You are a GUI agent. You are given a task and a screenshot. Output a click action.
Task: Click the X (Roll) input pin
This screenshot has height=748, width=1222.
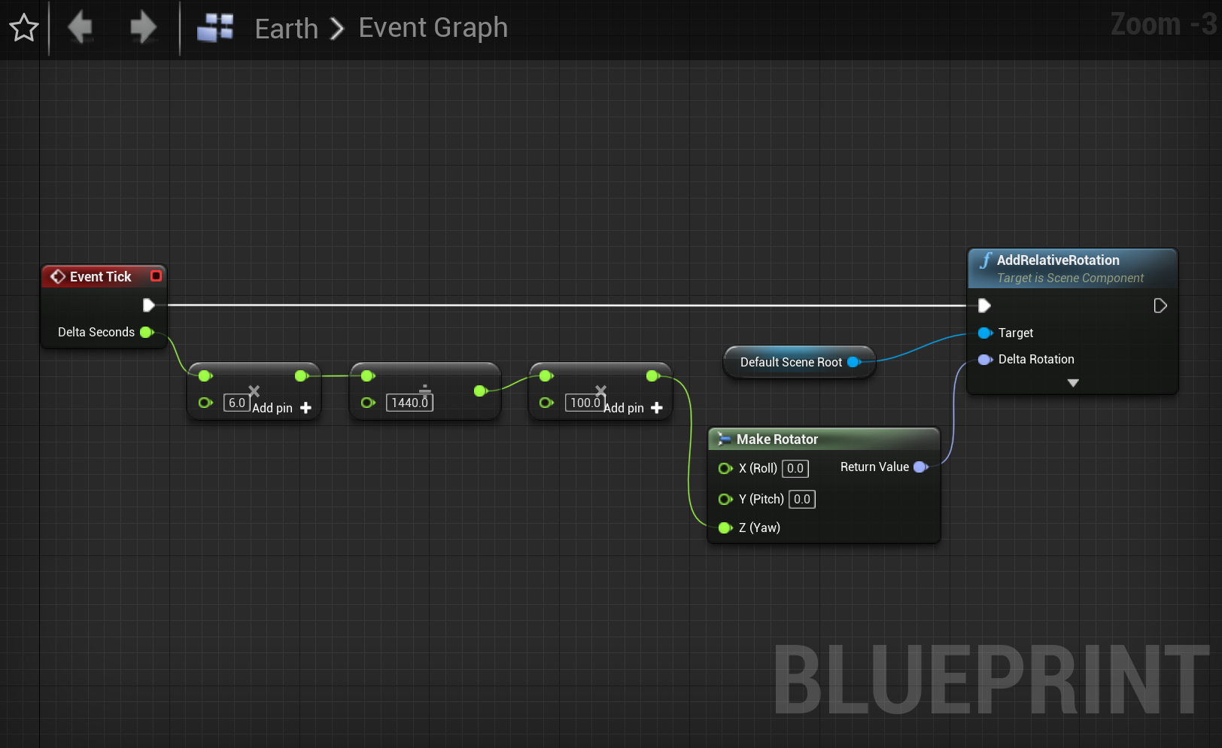click(x=725, y=468)
